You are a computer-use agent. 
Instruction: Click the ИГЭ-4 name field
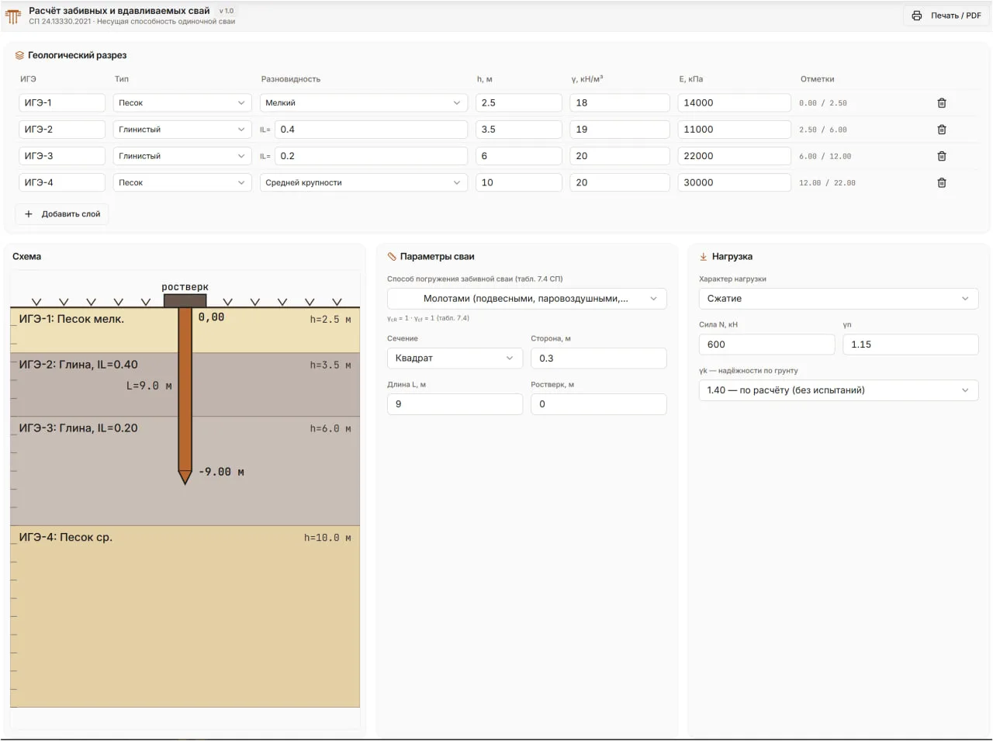pyautogui.click(x=62, y=182)
